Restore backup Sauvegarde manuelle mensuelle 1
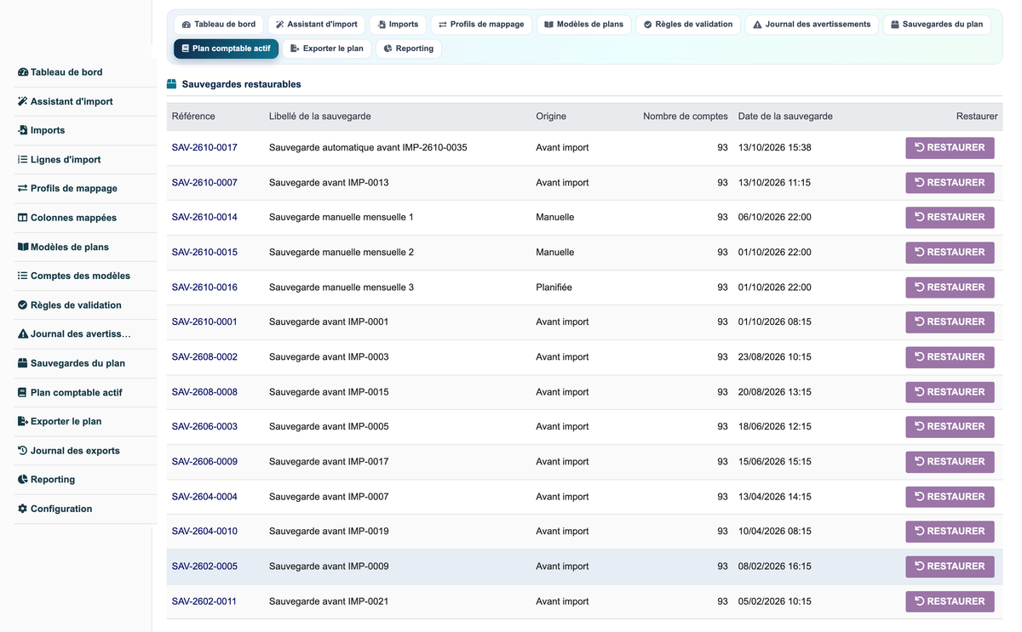Image resolution: width=1022 pixels, height=632 pixels. [x=950, y=217]
